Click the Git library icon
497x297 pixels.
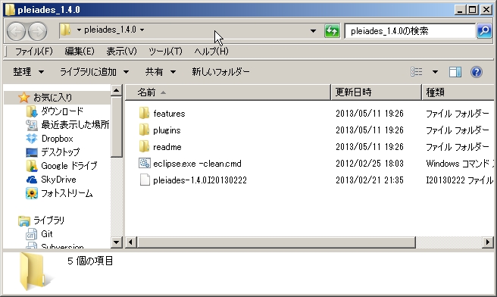(31, 234)
